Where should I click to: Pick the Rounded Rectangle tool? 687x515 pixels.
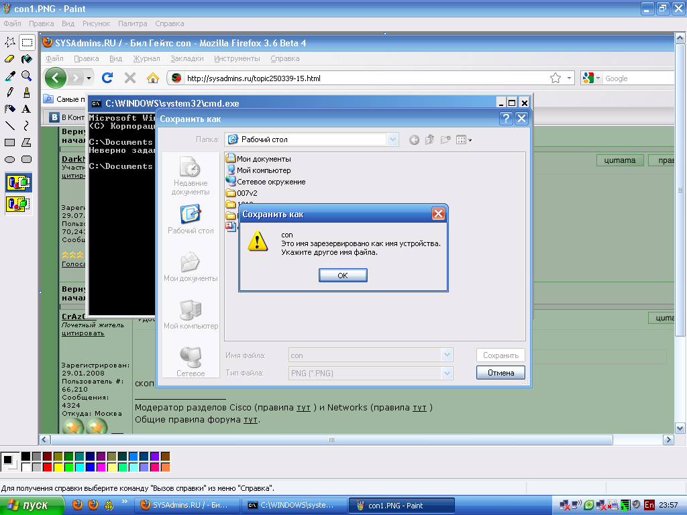[x=27, y=160]
